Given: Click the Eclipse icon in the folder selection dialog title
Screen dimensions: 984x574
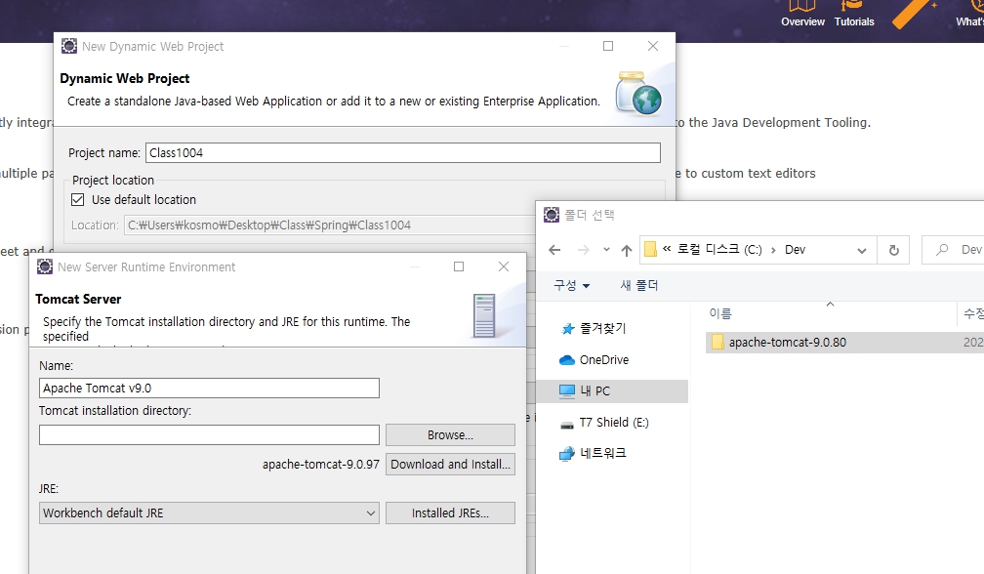Looking at the screenshot, I should tap(551, 215).
